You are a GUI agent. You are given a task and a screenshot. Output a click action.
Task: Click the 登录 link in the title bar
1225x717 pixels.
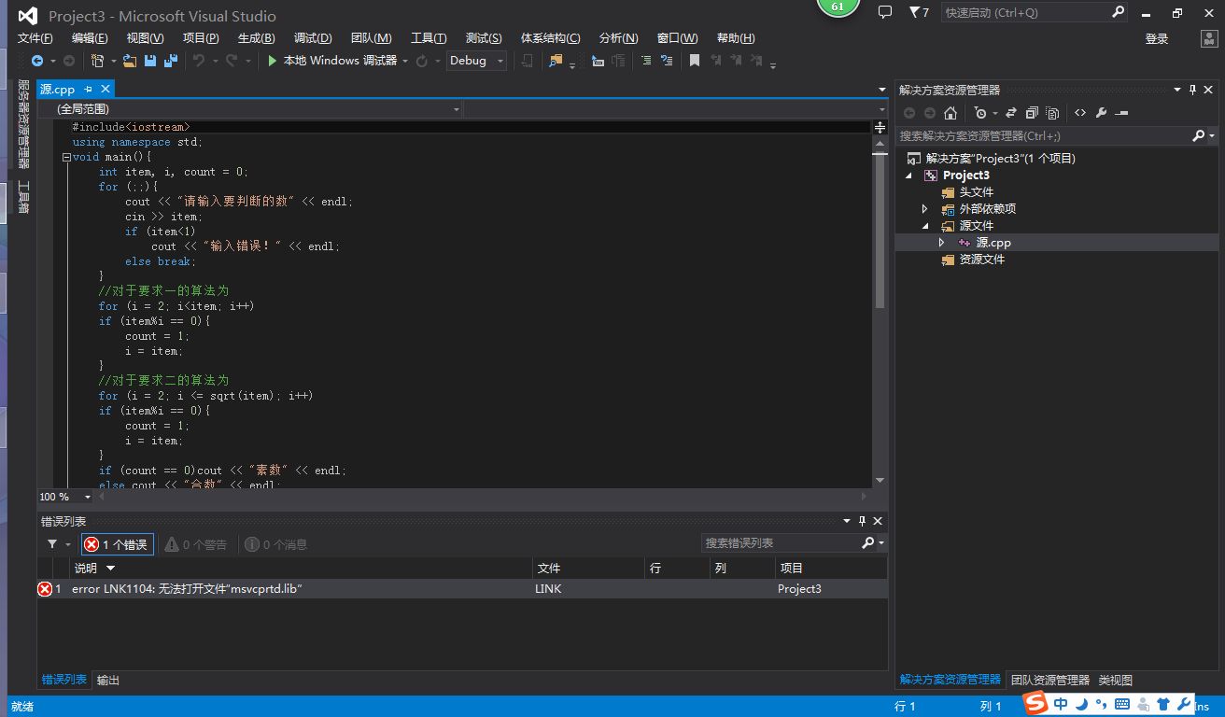point(1158,40)
